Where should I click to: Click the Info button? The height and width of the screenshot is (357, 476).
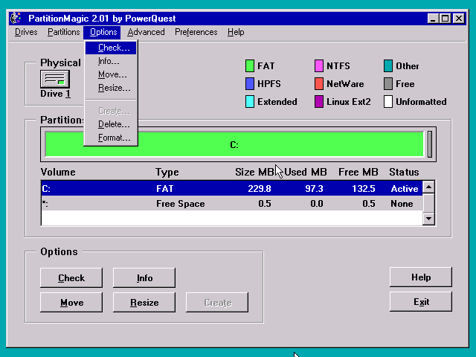click(x=144, y=277)
